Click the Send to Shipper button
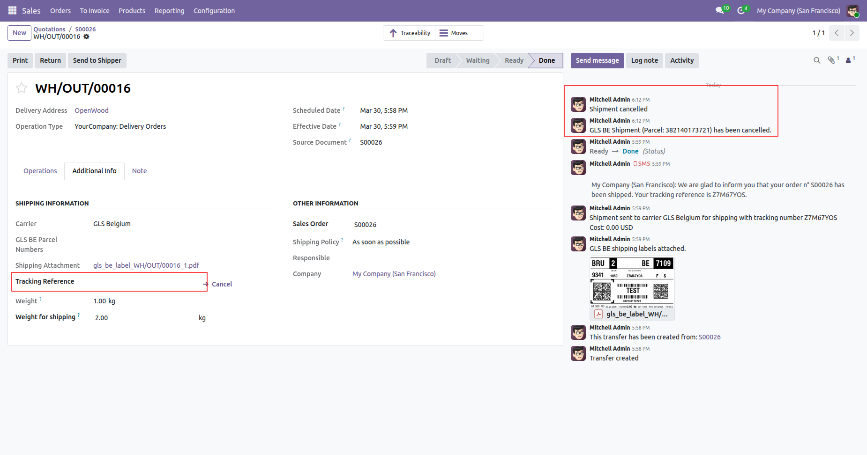Screen dimensions: 867x455 tap(97, 60)
